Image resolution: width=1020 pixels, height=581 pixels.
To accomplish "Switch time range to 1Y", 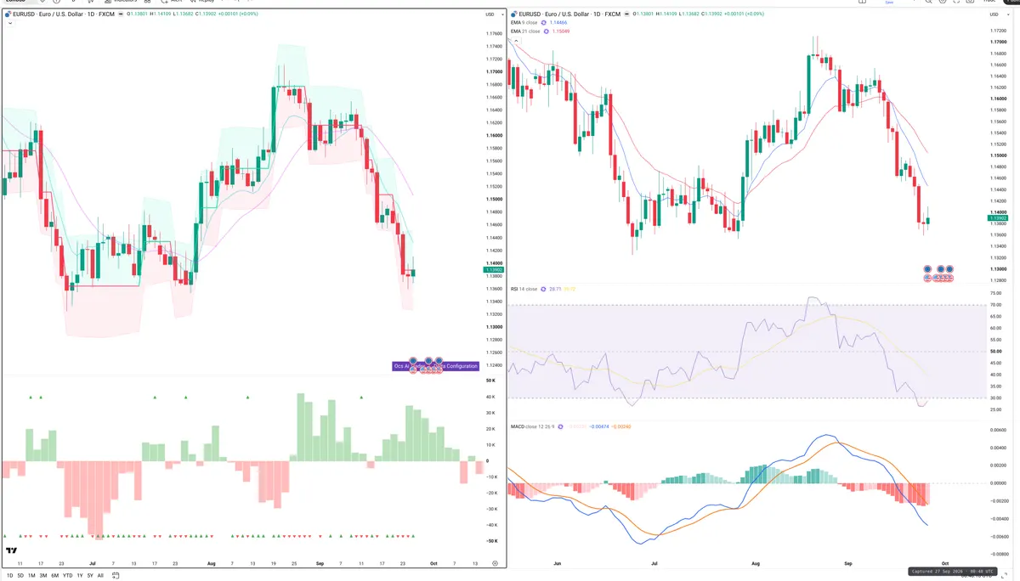I will [x=80, y=576].
